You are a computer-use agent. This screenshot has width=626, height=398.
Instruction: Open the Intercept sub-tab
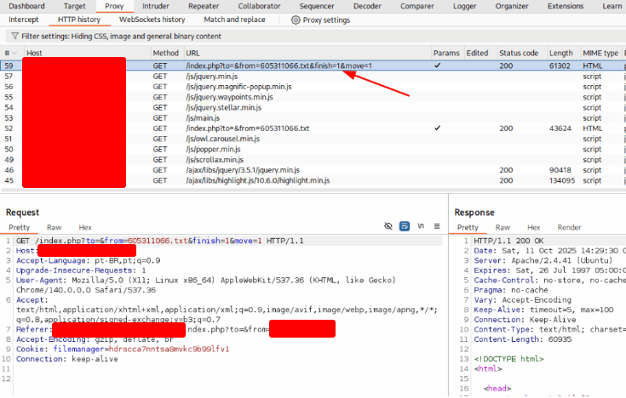click(x=24, y=20)
